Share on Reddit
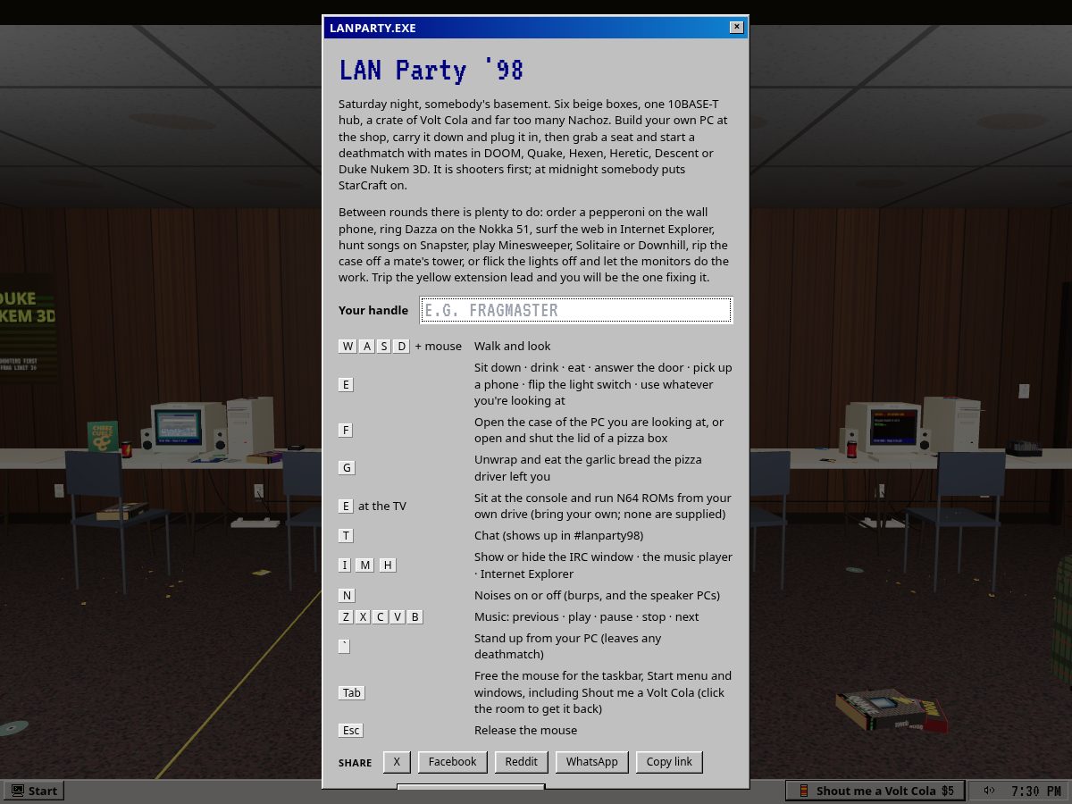 pyautogui.click(x=521, y=762)
